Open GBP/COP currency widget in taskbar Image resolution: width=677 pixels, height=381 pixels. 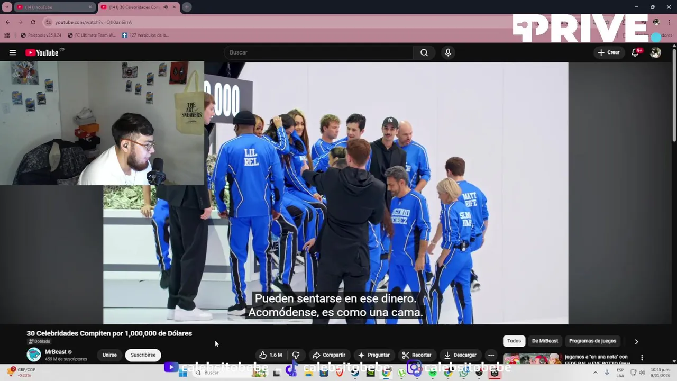point(21,373)
